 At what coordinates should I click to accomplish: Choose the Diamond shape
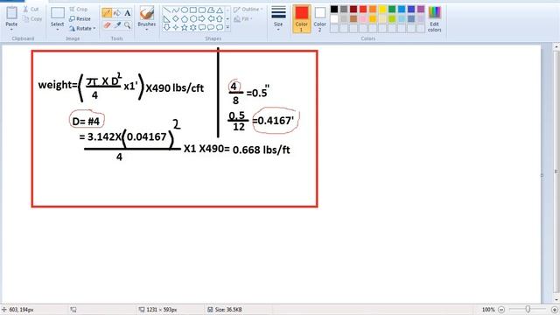(176, 18)
